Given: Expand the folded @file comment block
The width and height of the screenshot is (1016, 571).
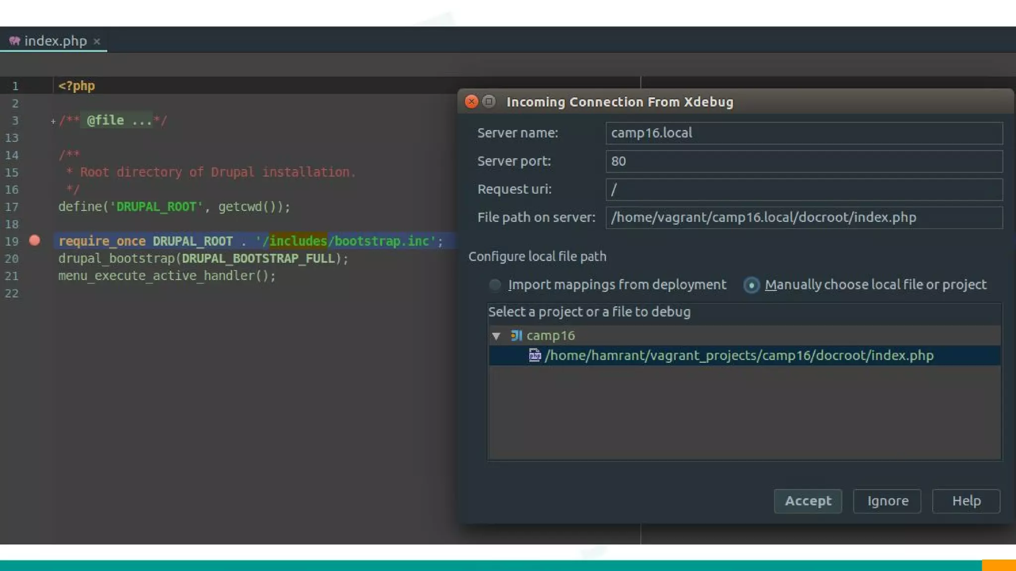Looking at the screenshot, I should click(53, 121).
